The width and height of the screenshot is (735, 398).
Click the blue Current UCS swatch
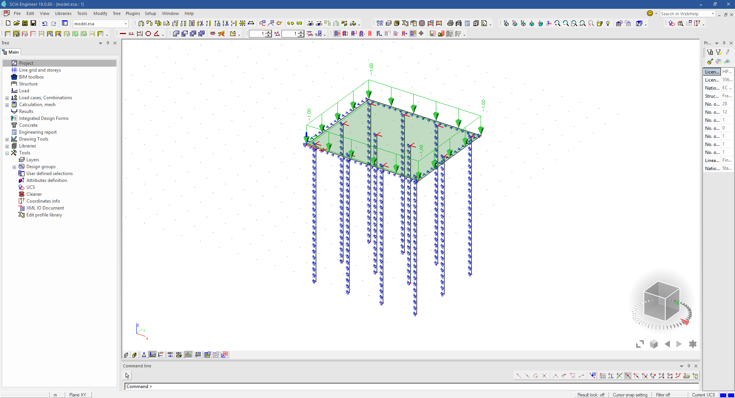pos(723,395)
